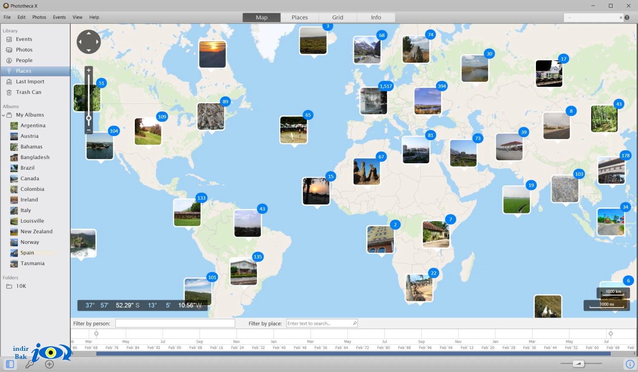The height and width of the screenshot is (372, 638).
Task: Toggle the sidebar panel button at bottom-left
Action: click(10, 364)
